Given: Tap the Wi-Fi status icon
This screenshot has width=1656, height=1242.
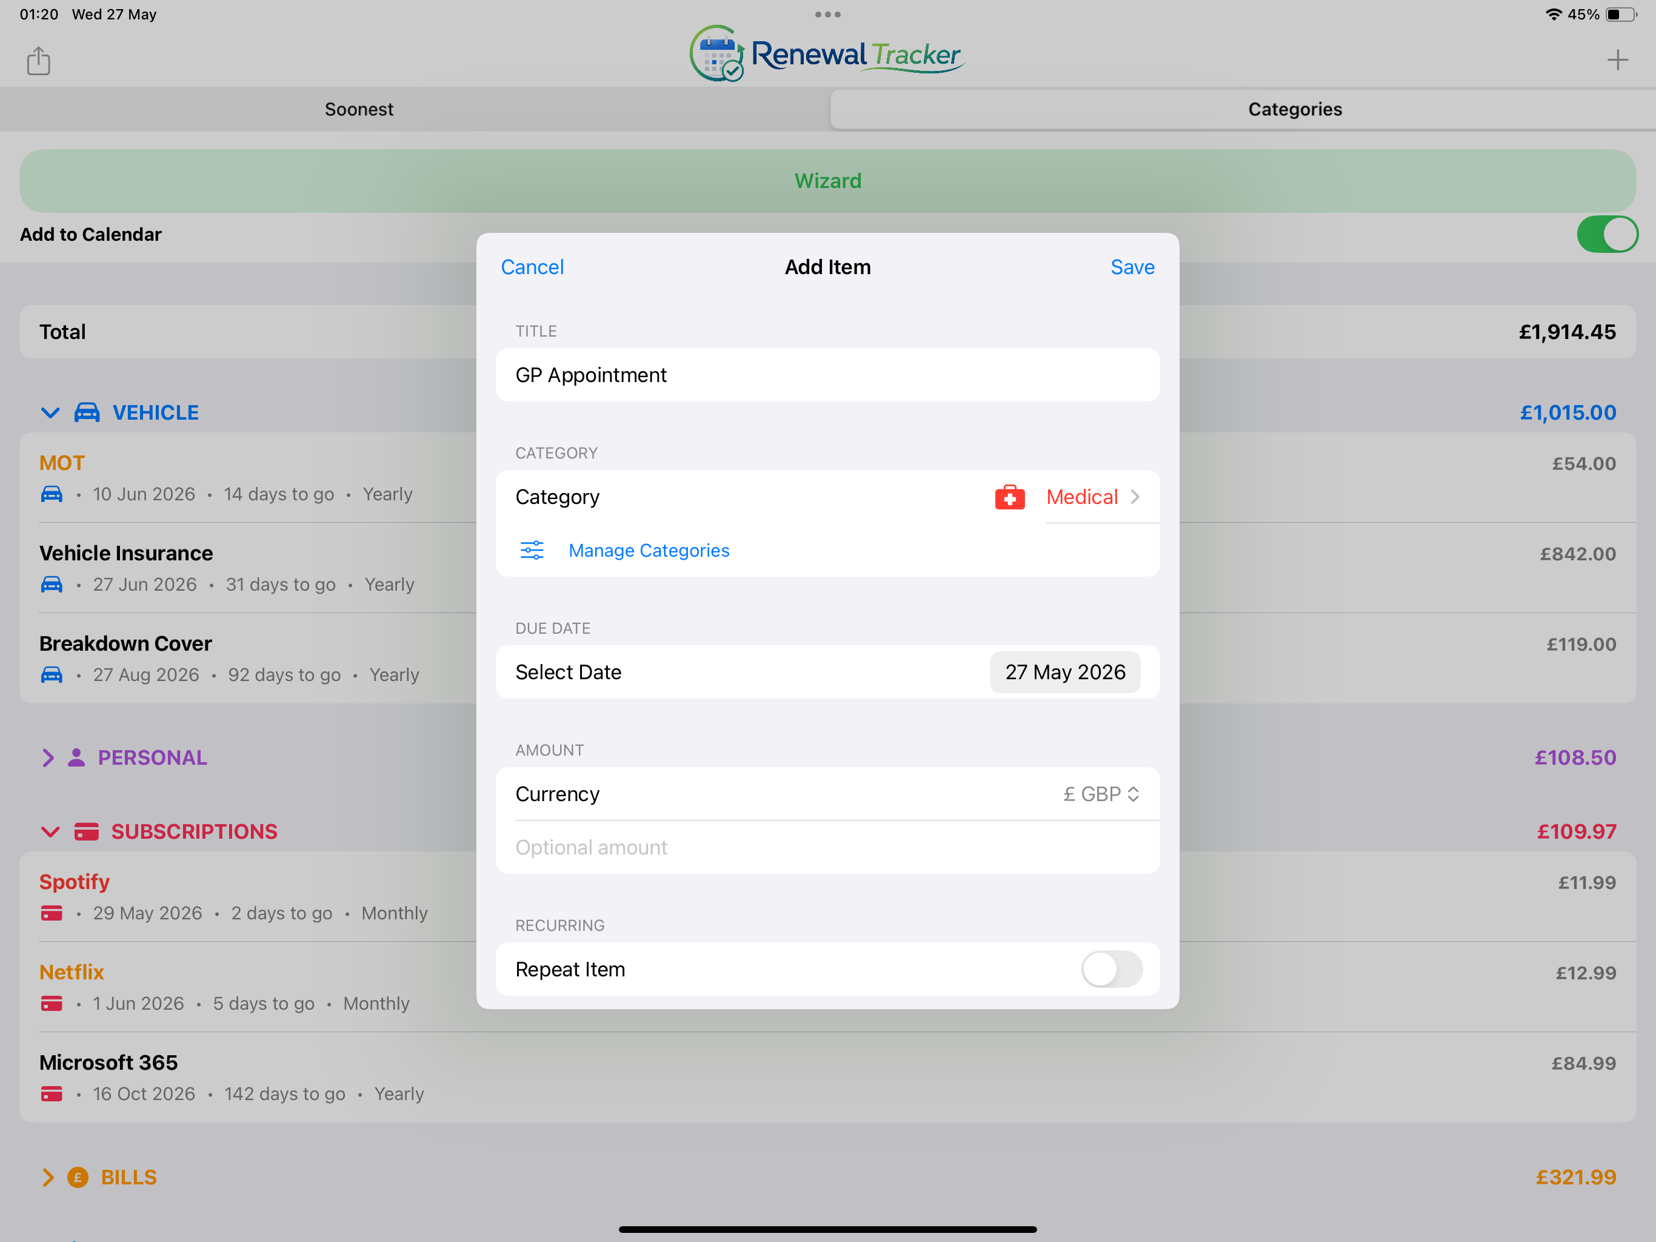Looking at the screenshot, I should (1554, 14).
